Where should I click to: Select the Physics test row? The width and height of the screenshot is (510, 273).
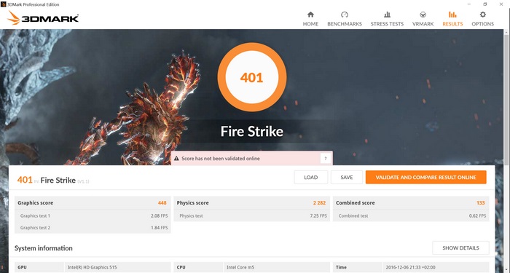pyautogui.click(x=252, y=215)
